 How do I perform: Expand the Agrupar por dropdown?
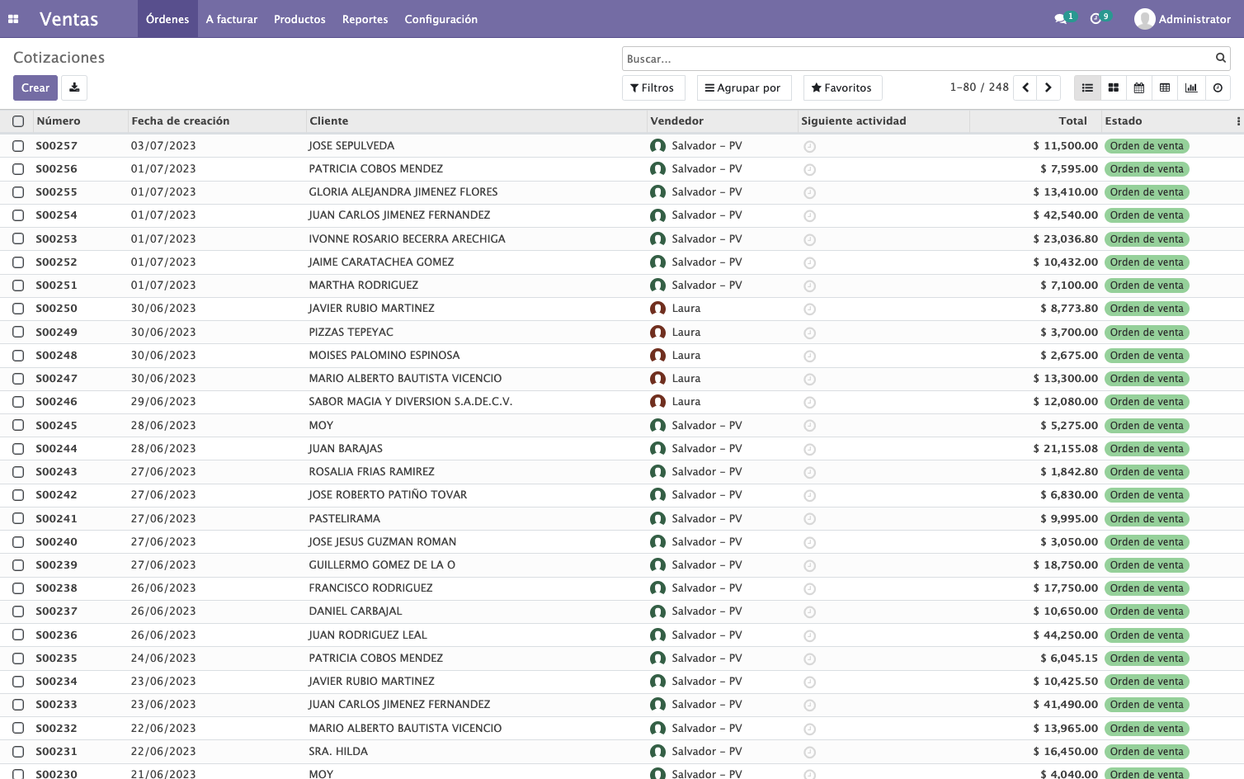[x=743, y=87]
